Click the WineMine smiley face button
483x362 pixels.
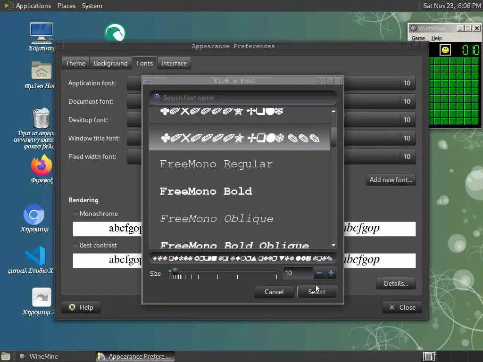point(445,50)
